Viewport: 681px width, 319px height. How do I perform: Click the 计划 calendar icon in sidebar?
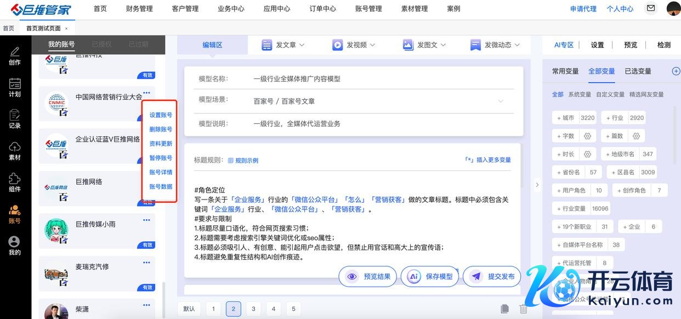point(15,84)
